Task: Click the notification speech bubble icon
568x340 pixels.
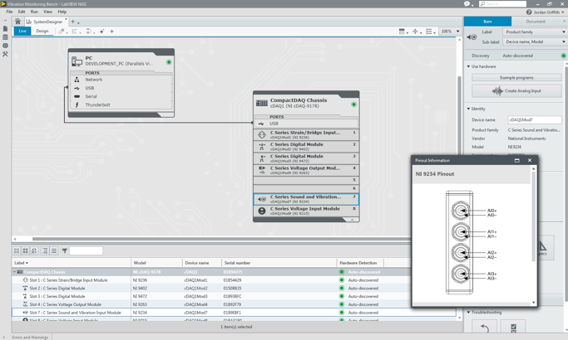Action: click(467, 4)
